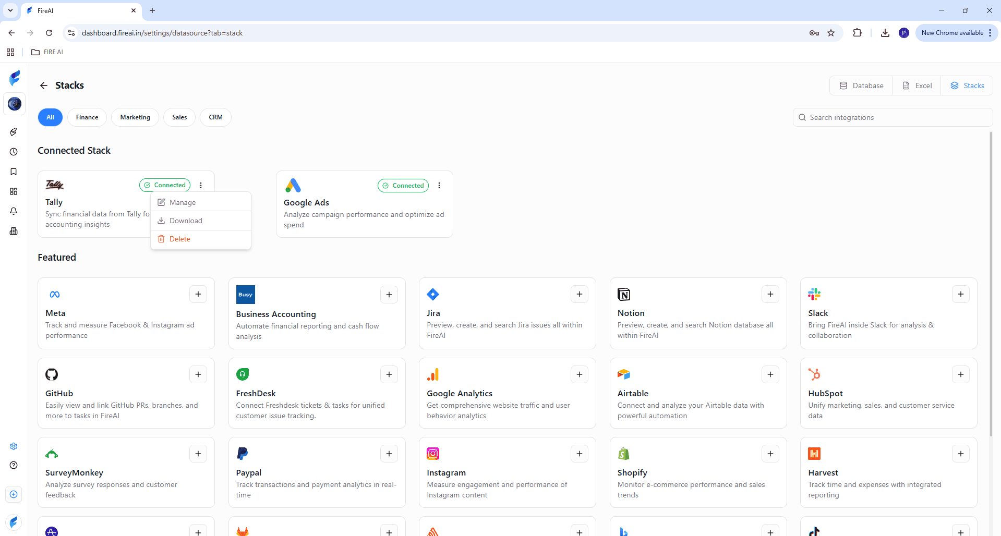
Task: Filter stacks by the CRM chip
Action: click(215, 117)
